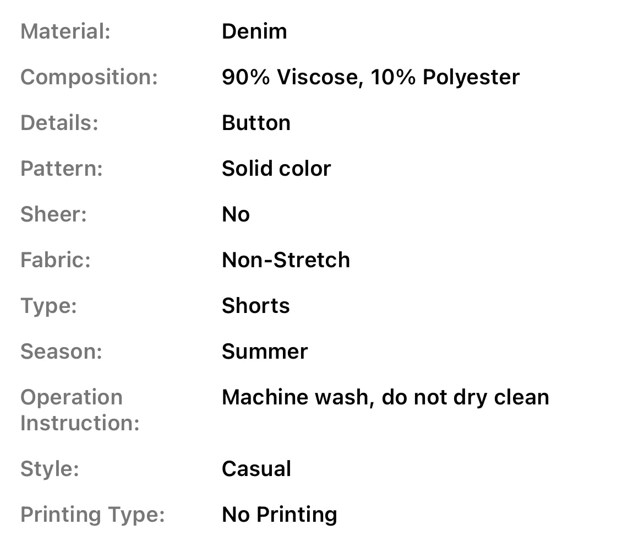The image size is (644, 535).
Task: Click the "Material:" label
Action: pyautogui.click(x=66, y=31)
